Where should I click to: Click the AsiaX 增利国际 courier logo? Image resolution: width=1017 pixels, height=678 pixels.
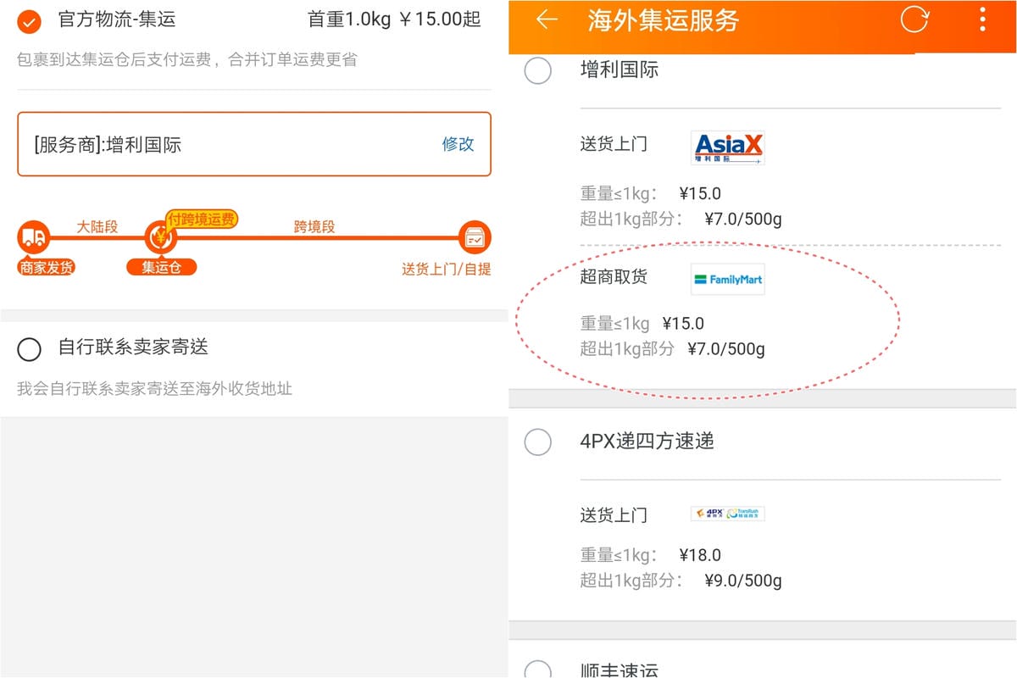(727, 146)
